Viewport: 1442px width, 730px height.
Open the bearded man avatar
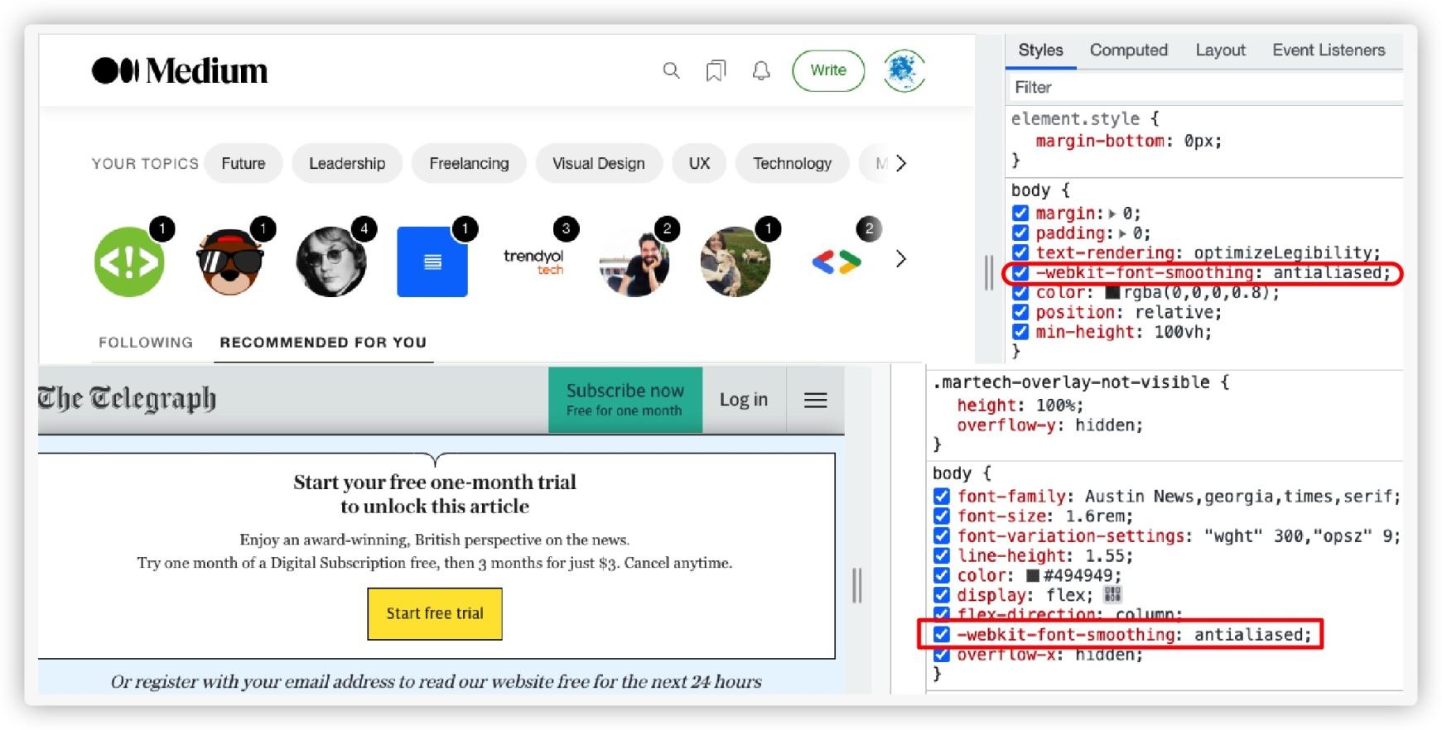click(x=634, y=262)
